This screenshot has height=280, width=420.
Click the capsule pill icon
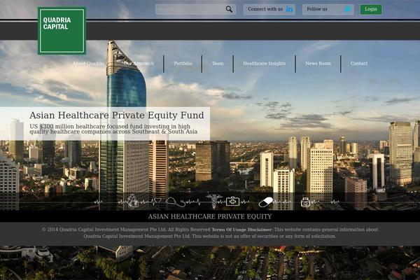click(266, 202)
